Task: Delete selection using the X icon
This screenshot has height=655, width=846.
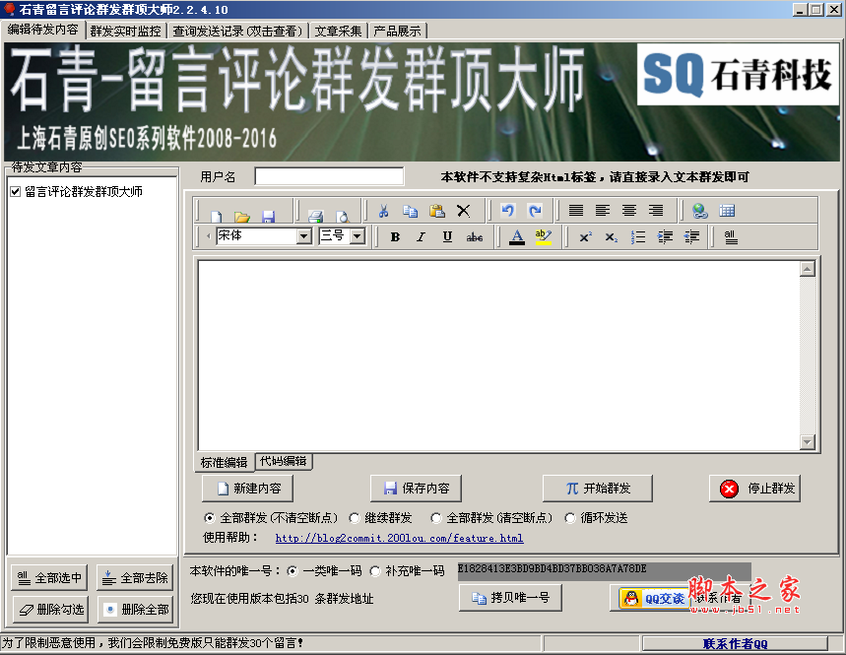Action: coord(464,211)
